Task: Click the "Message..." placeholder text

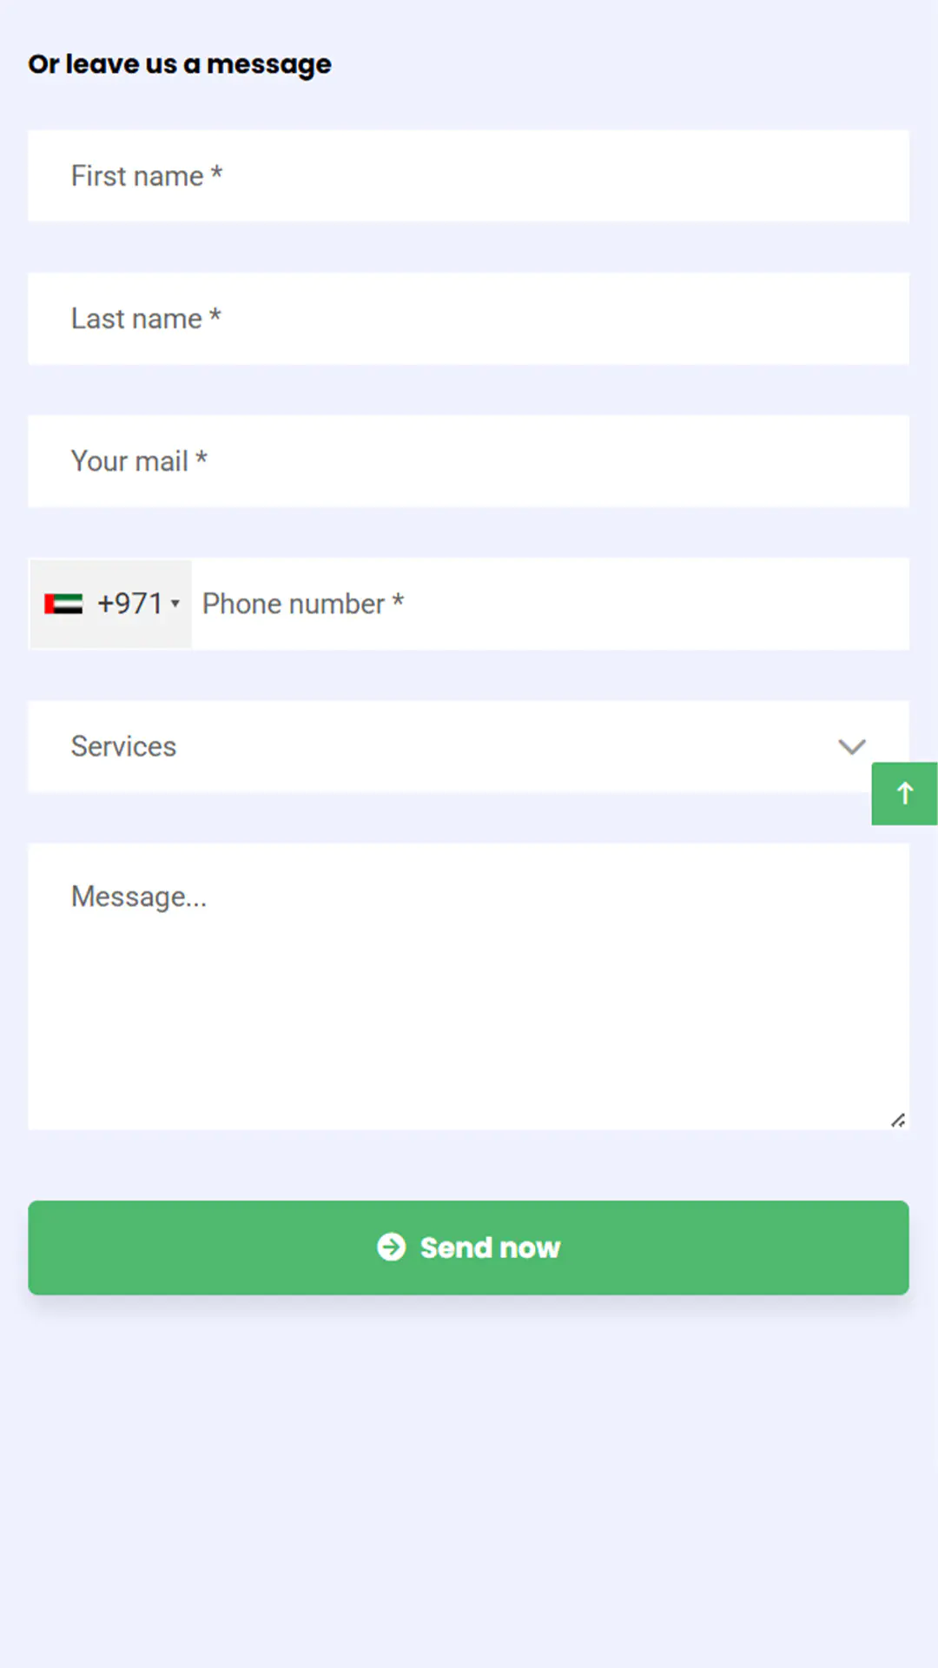Action: (139, 897)
